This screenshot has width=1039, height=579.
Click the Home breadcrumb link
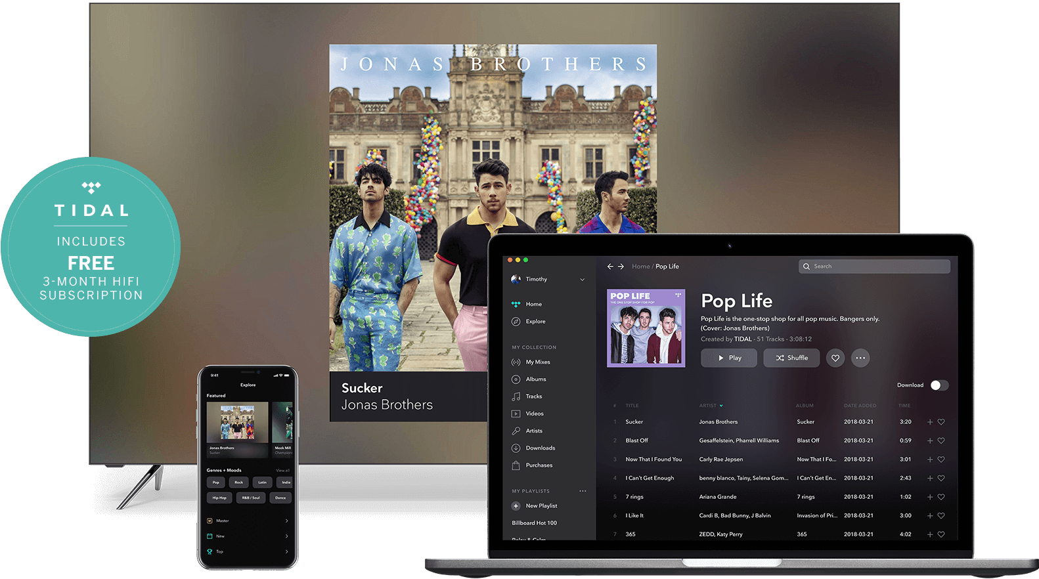[x=640, y=267]
